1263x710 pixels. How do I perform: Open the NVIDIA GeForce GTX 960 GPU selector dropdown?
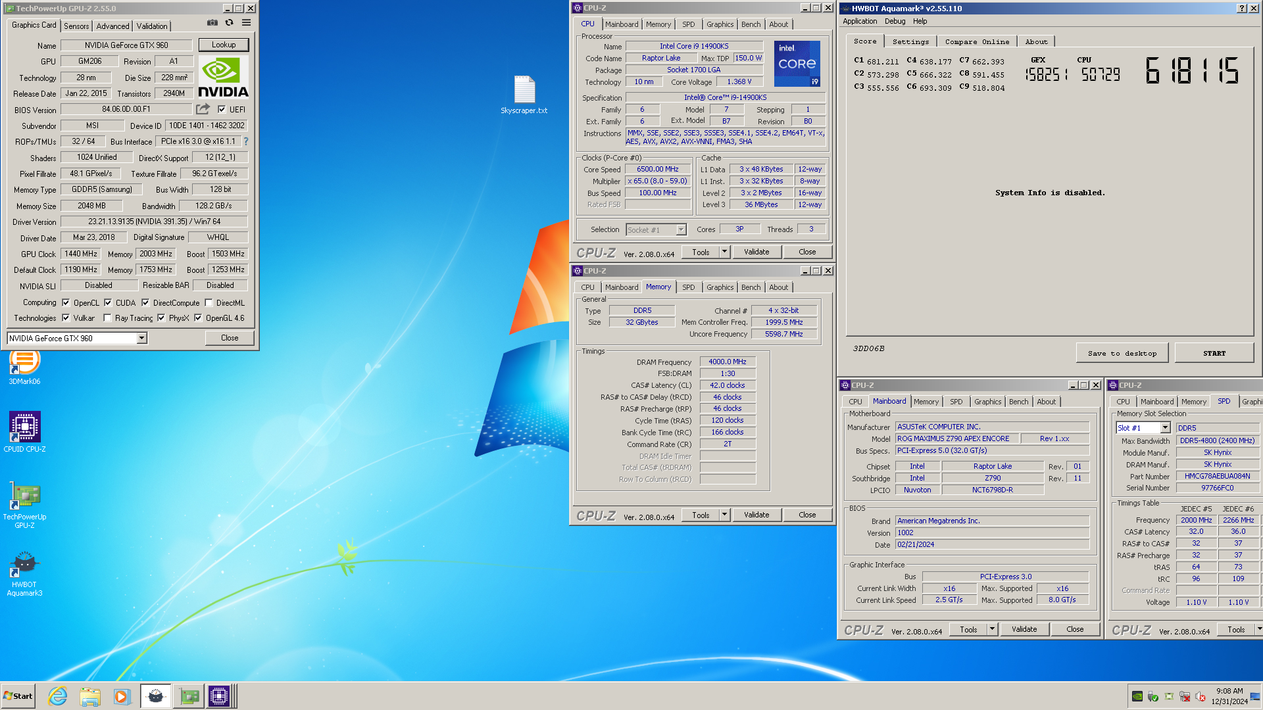tap(141, 338)
